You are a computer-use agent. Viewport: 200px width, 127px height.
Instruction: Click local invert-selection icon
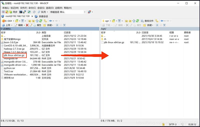point(64,25)
